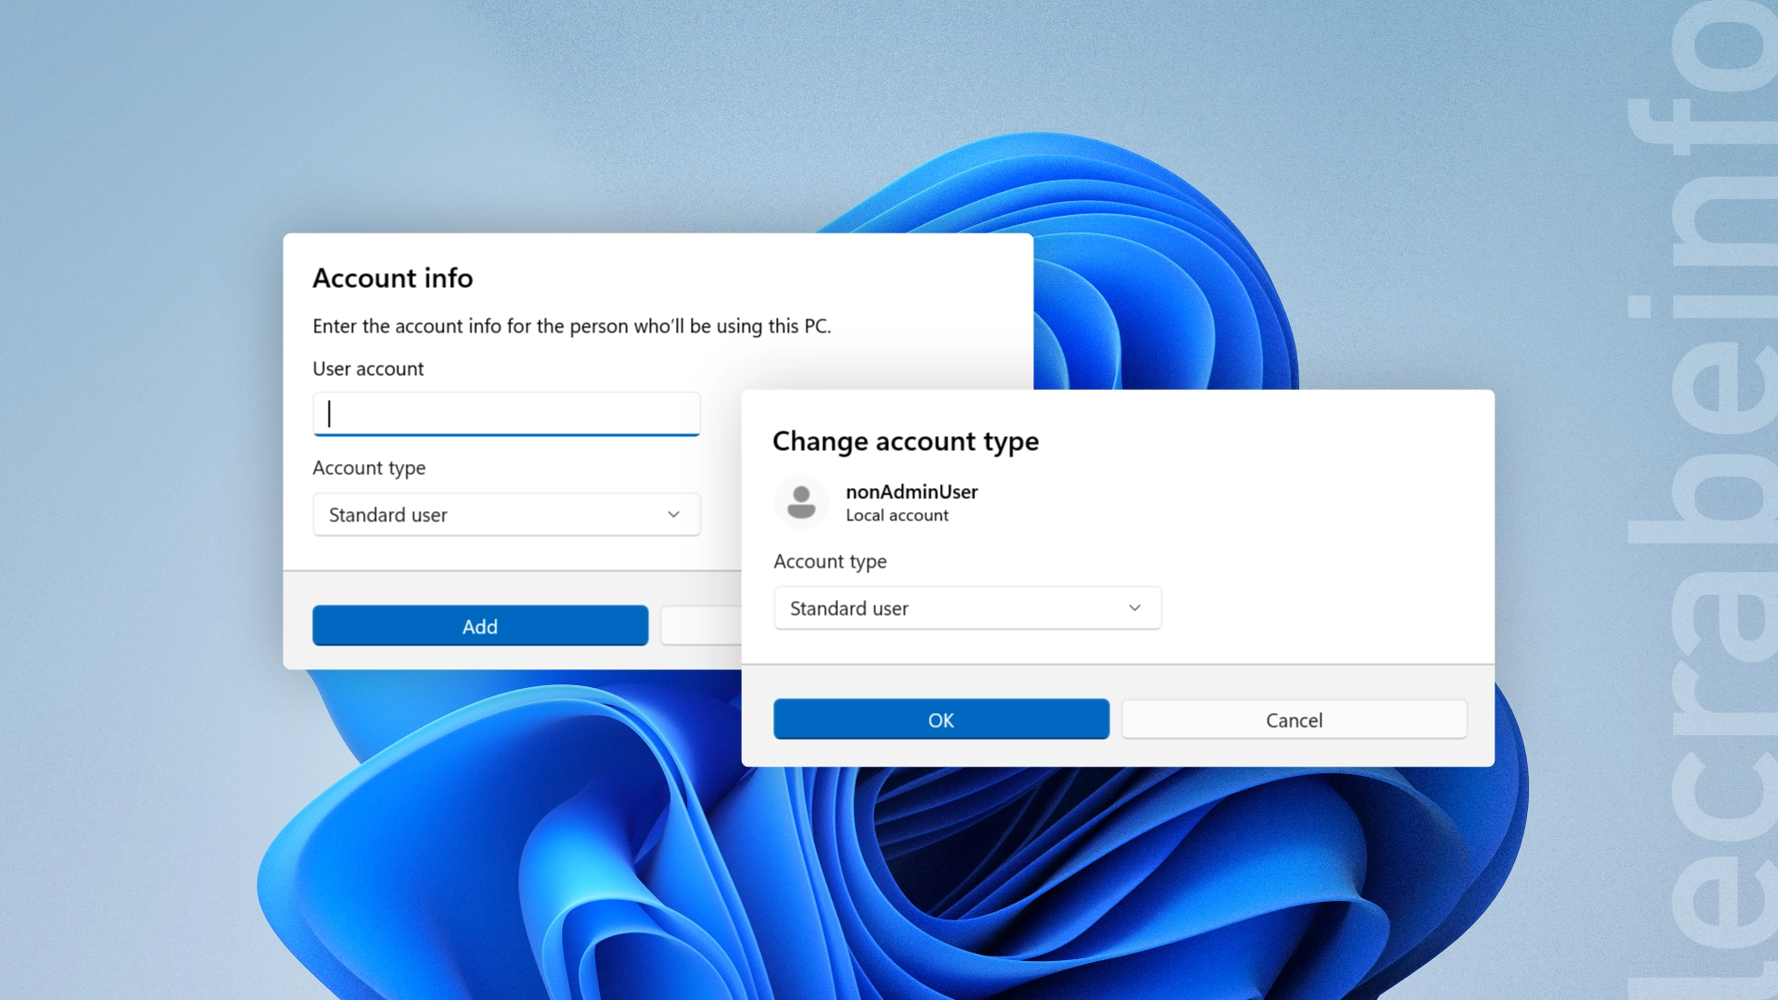1778x1000 pixels.
Task: Click chevron arrow in Account info dropdown
Action: tap(673, 515)
